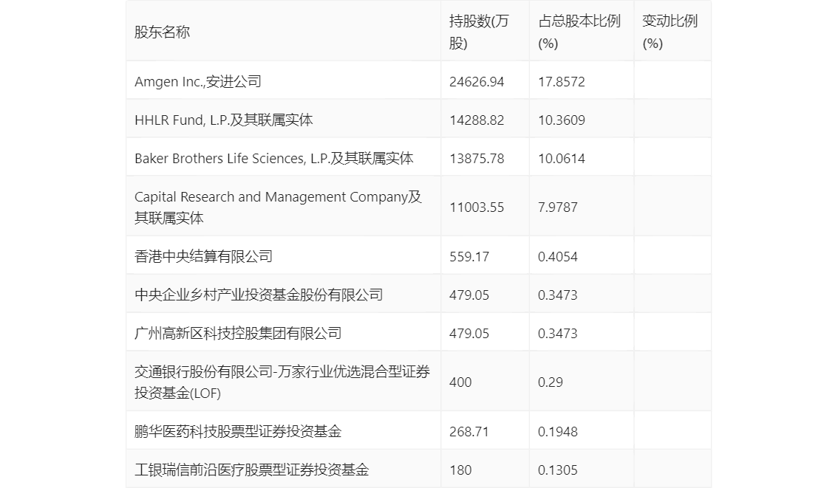Select 0.3473 in the 中央企业乡村产业 row
838x488 pixels.
click(x=557, y=295)
